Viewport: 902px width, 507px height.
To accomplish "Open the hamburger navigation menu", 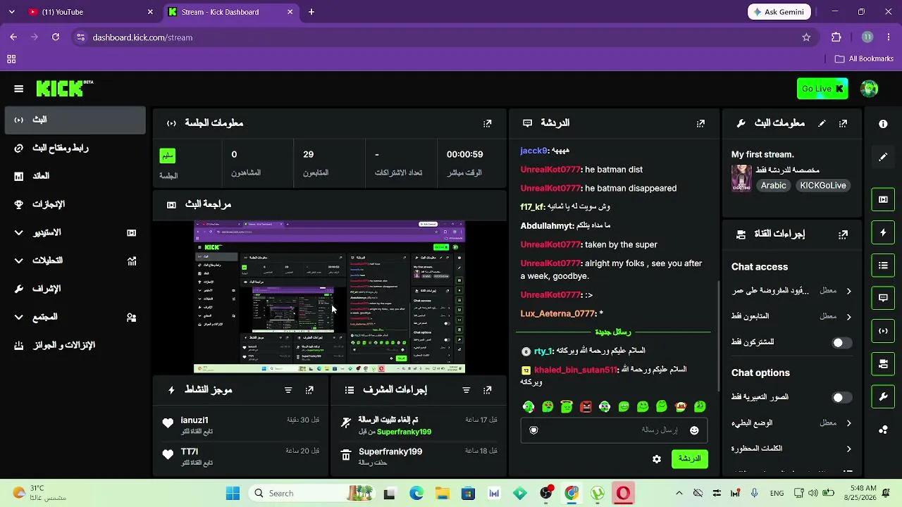I will 19,89.
